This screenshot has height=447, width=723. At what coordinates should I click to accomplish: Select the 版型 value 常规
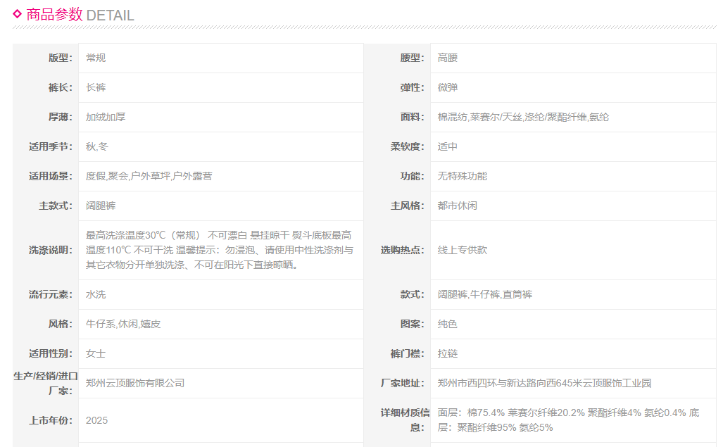point(96,58)
